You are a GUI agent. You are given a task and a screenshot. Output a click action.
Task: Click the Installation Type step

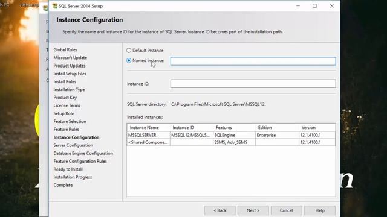coord(69,90)
